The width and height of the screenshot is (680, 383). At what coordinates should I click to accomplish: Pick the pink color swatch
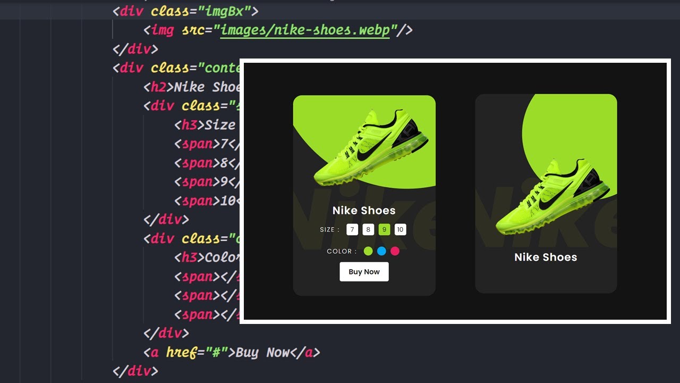pos(395,251)
